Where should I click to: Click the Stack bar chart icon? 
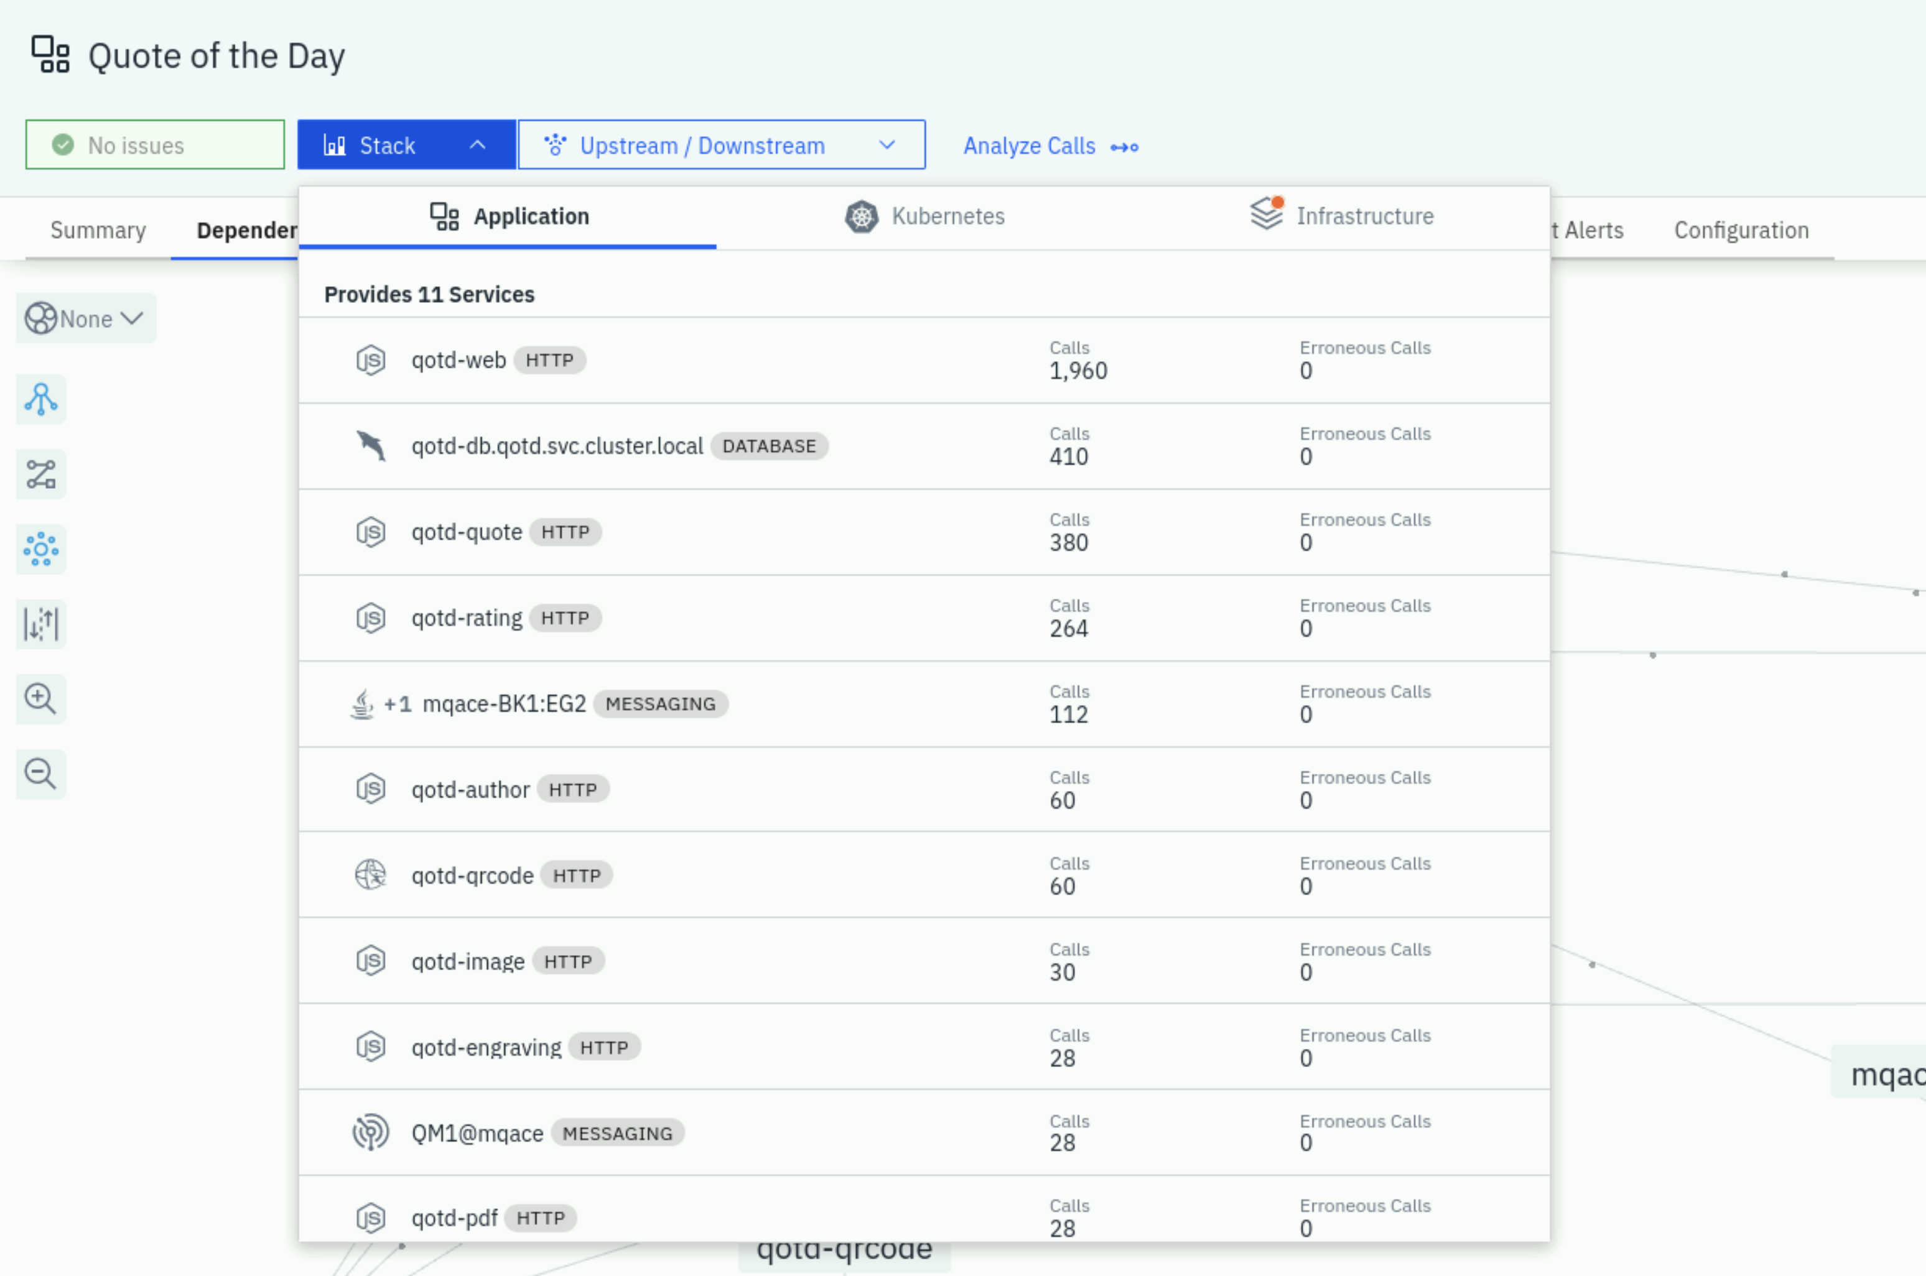tap(335, 145)
